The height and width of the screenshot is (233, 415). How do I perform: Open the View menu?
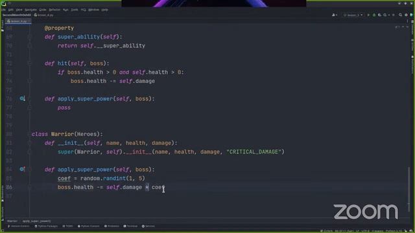click(19, 10)
